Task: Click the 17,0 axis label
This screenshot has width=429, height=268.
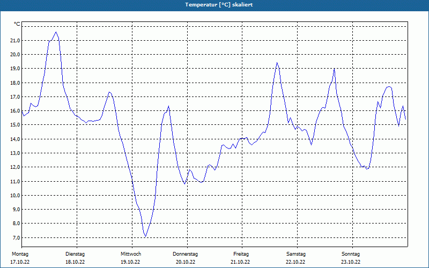Action: point(15,96)
